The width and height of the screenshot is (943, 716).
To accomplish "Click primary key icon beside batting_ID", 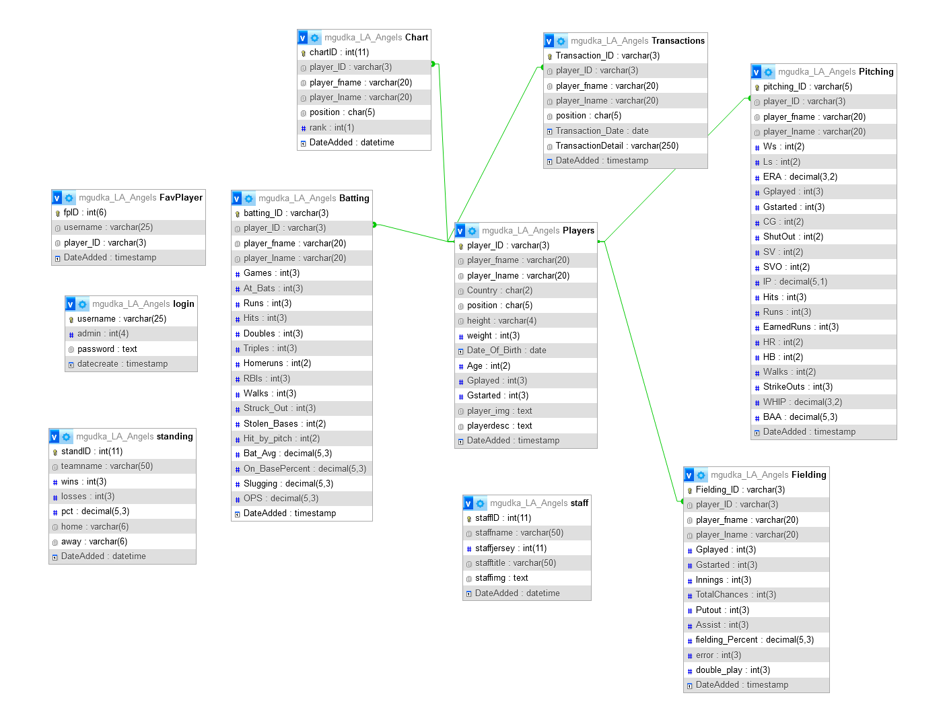I will [237, 214].
